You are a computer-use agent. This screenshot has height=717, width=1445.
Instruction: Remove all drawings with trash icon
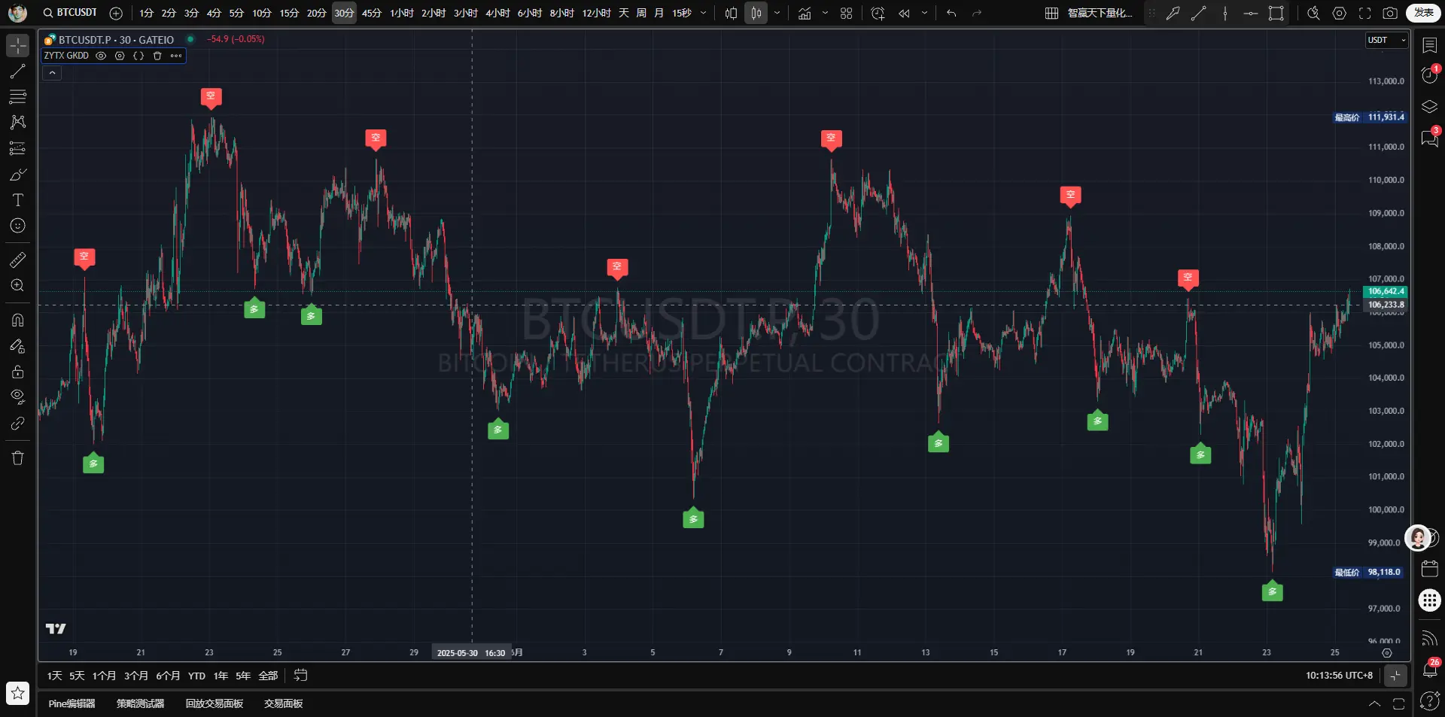coord(18,458)
